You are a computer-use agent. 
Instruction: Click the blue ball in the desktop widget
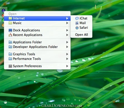click(3, 11)
